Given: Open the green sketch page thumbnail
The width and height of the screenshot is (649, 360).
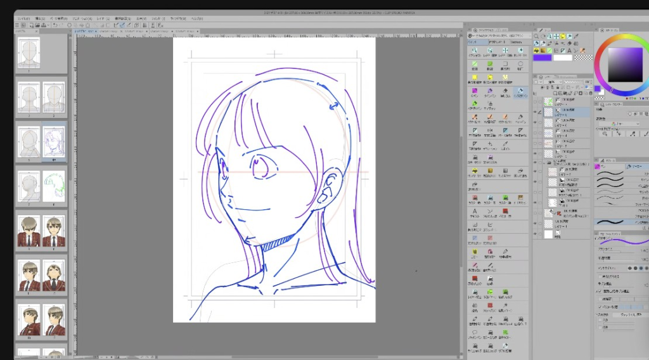Looking at the screenshot, I should pyautogui.click(x=54, y=186).
